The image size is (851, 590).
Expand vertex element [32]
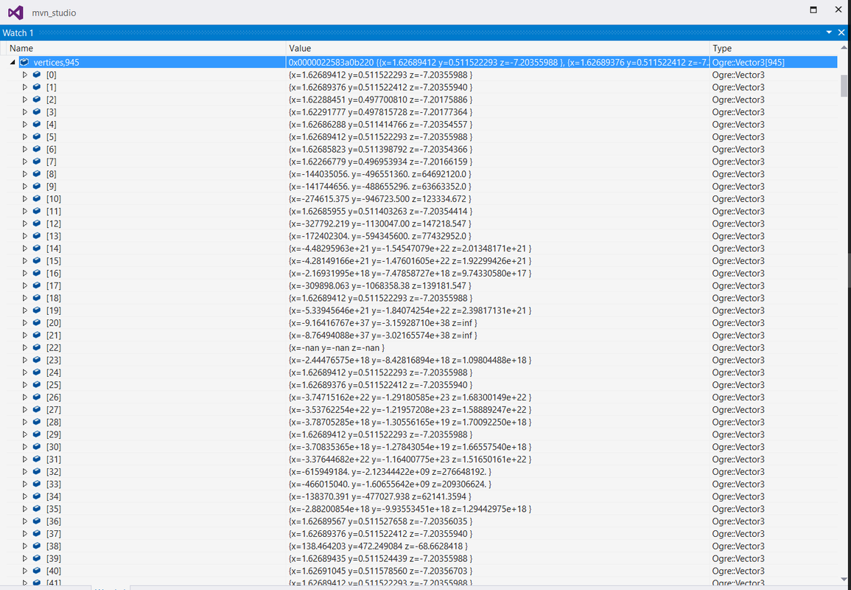[24, 471]
